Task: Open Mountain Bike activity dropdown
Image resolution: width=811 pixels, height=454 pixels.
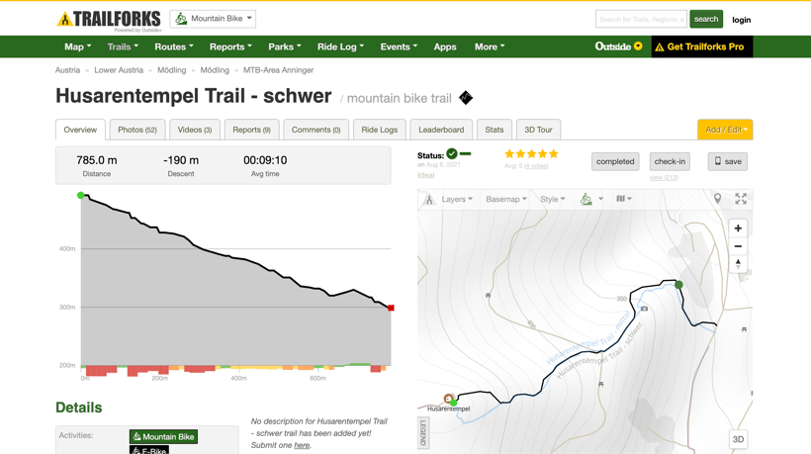Action: click(213, 19)
